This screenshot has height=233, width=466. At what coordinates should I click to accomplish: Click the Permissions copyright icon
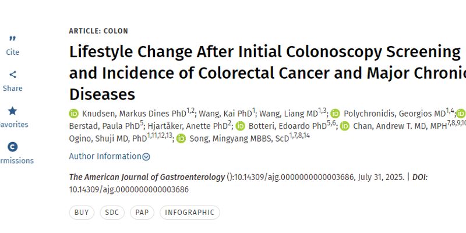(x=12, y=147)
